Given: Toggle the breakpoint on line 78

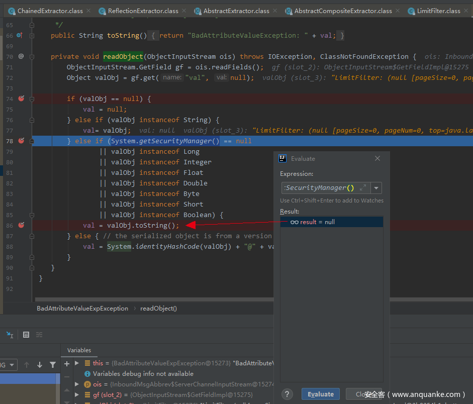Looking at the screenshot, I should [x=21, y=141].
